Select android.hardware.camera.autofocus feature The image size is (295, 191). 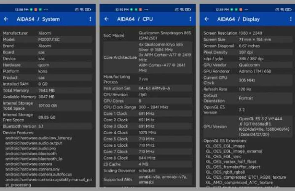39,175
